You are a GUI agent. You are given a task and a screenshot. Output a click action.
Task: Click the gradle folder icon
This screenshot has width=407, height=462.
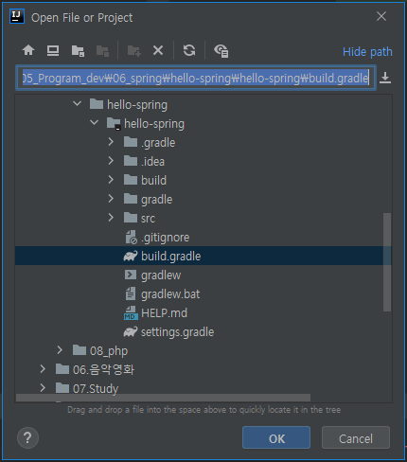tap(131, 199)
